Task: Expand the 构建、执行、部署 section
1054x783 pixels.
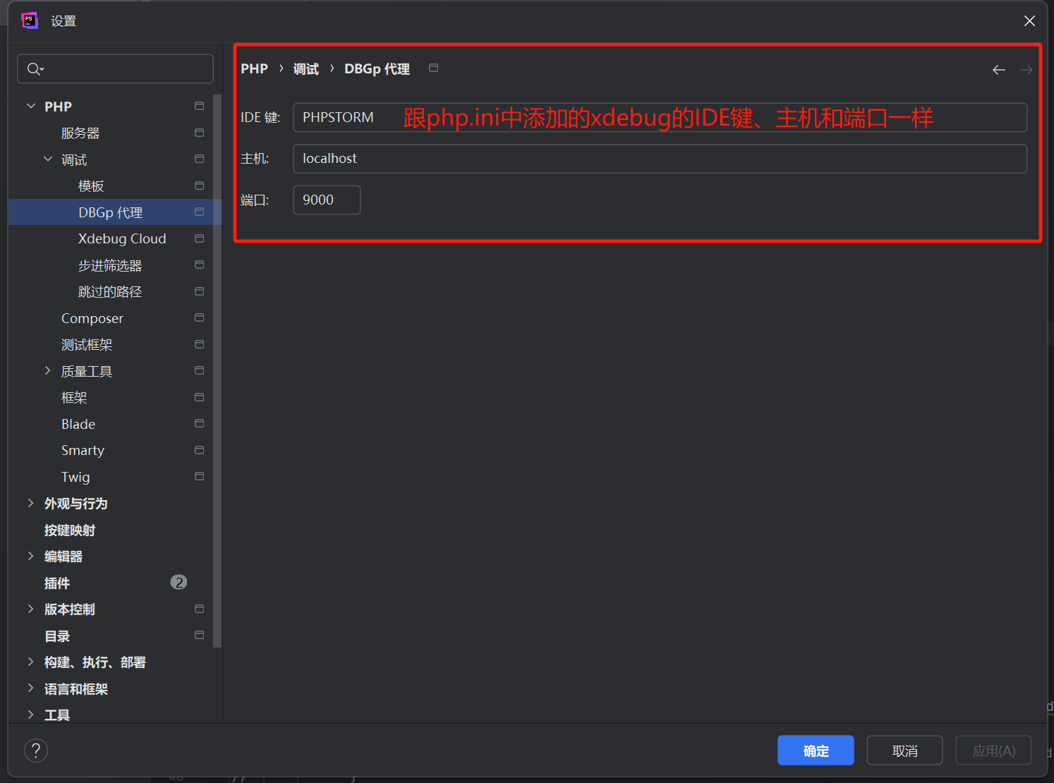Action: pyautogui.click(x=31, y=662)
